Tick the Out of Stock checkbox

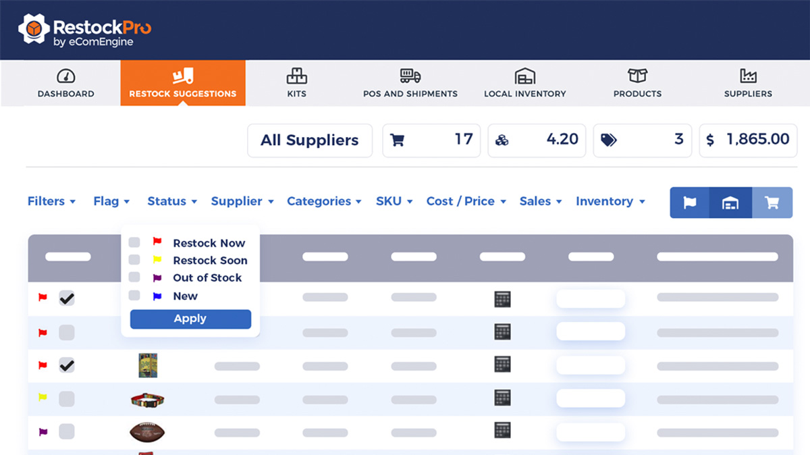pos(134,277)
